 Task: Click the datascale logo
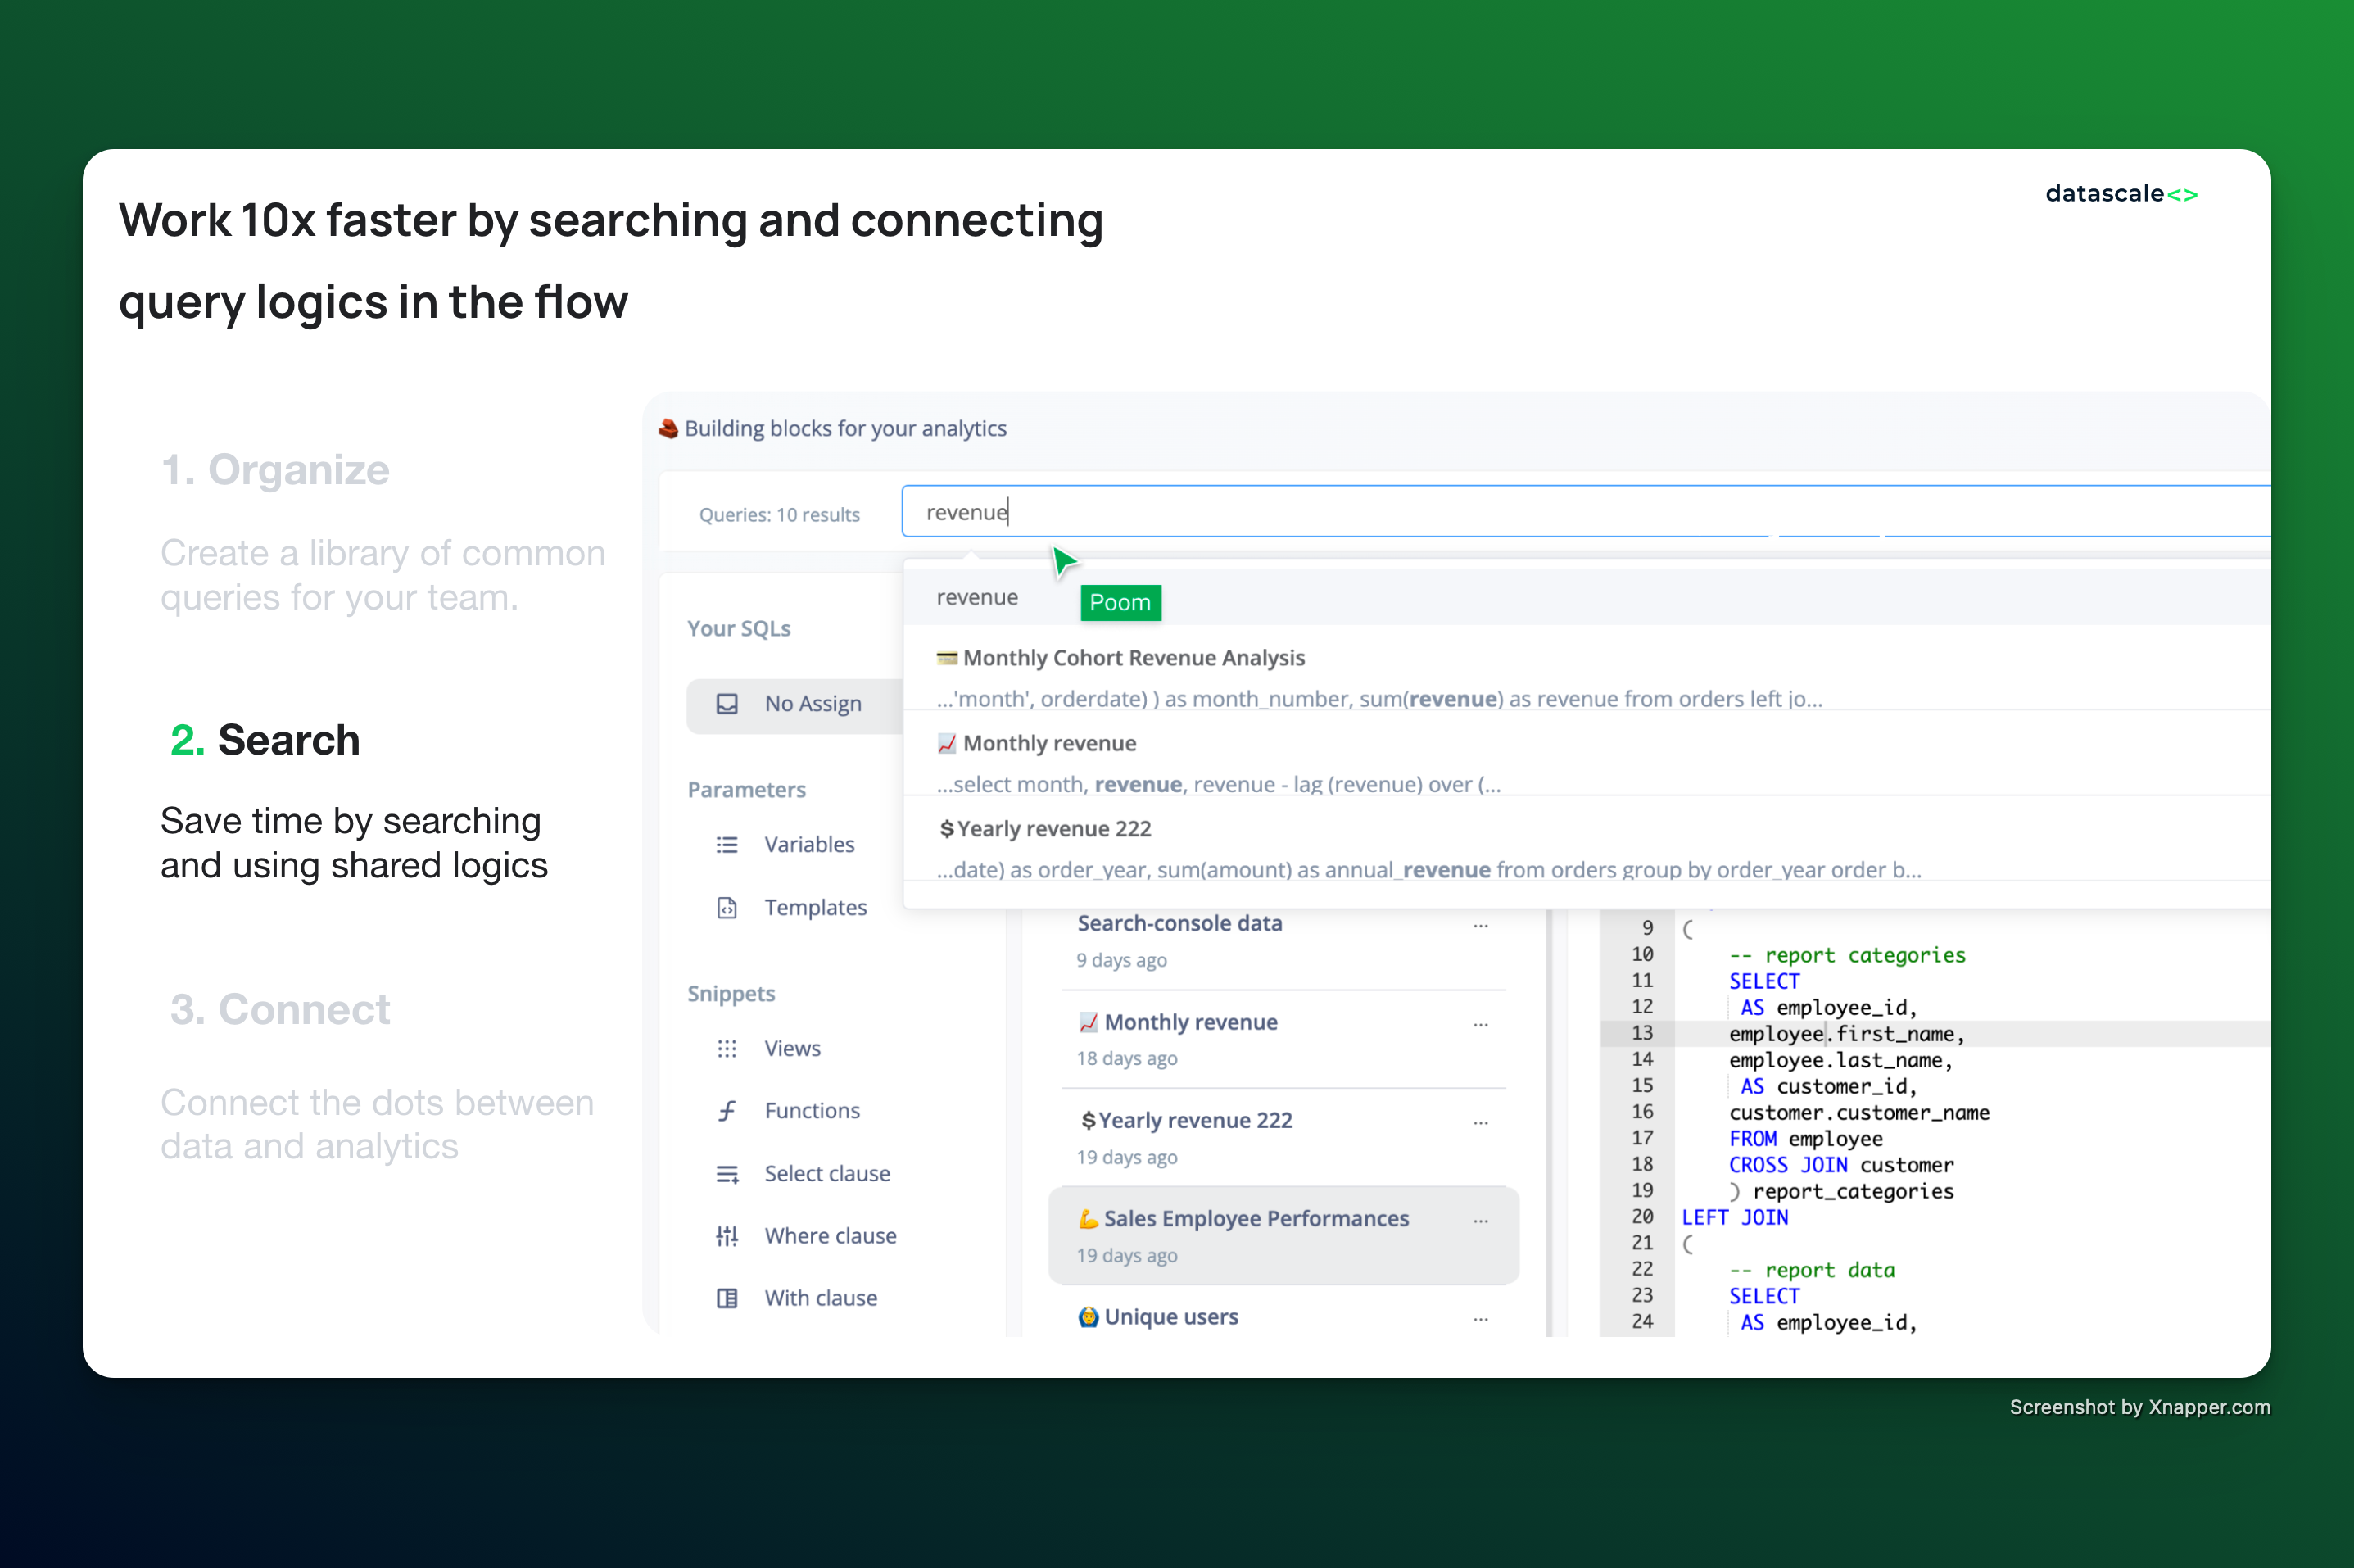(x=2121, y=194)
